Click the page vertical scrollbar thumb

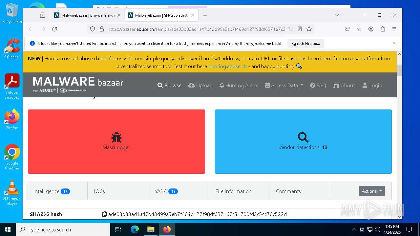(x=399, y=70)
